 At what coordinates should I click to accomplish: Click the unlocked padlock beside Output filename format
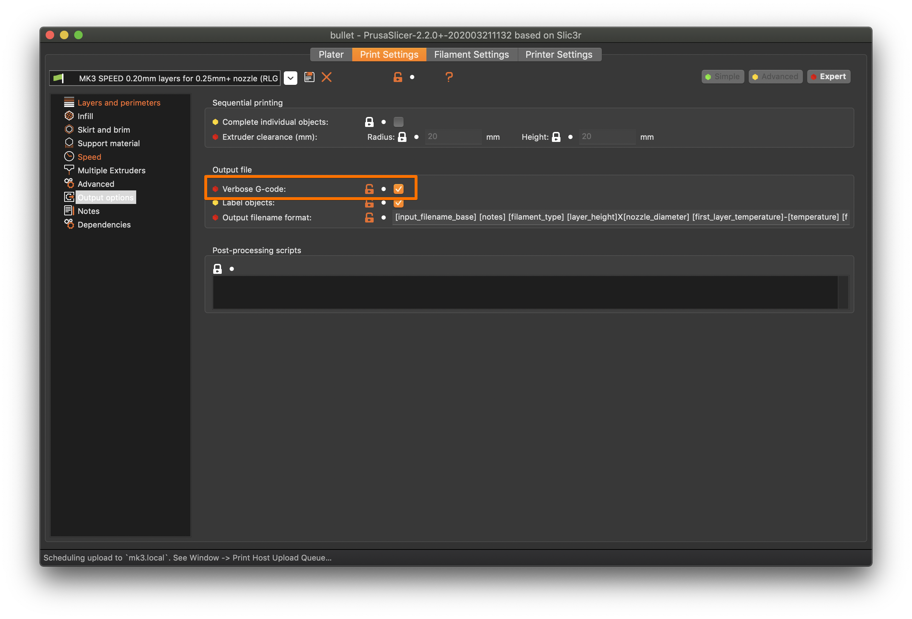[369, 218]
